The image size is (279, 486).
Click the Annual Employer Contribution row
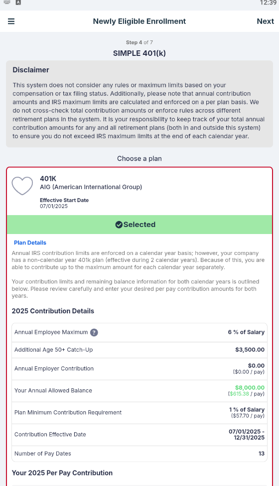(x=139, y=369)
